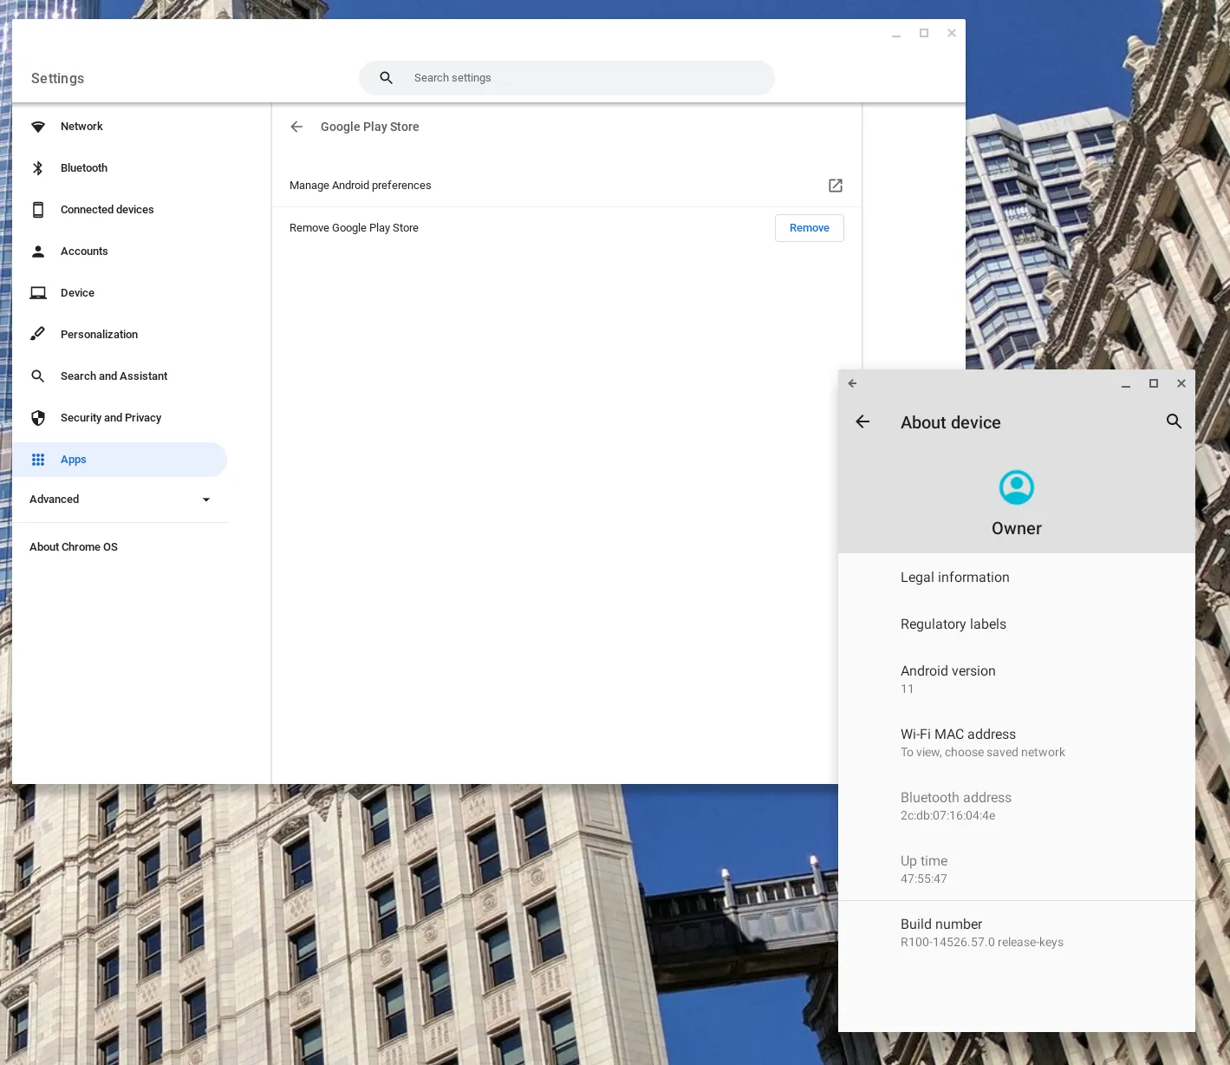Click the Up time entry
Image resolution: width=1230 pixels, height=1065 pixels.
point(1017,869)
